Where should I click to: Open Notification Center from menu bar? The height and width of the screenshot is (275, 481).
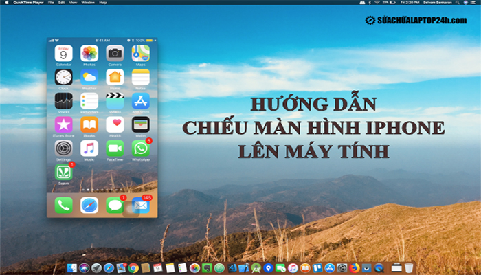pyautogui.click(x=473, y=3)
